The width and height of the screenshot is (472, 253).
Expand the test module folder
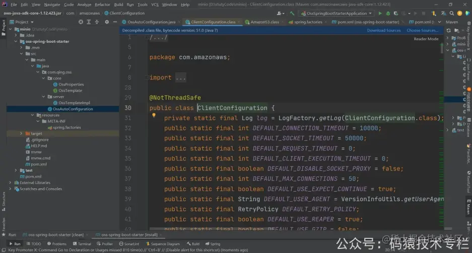coord(16,171)
